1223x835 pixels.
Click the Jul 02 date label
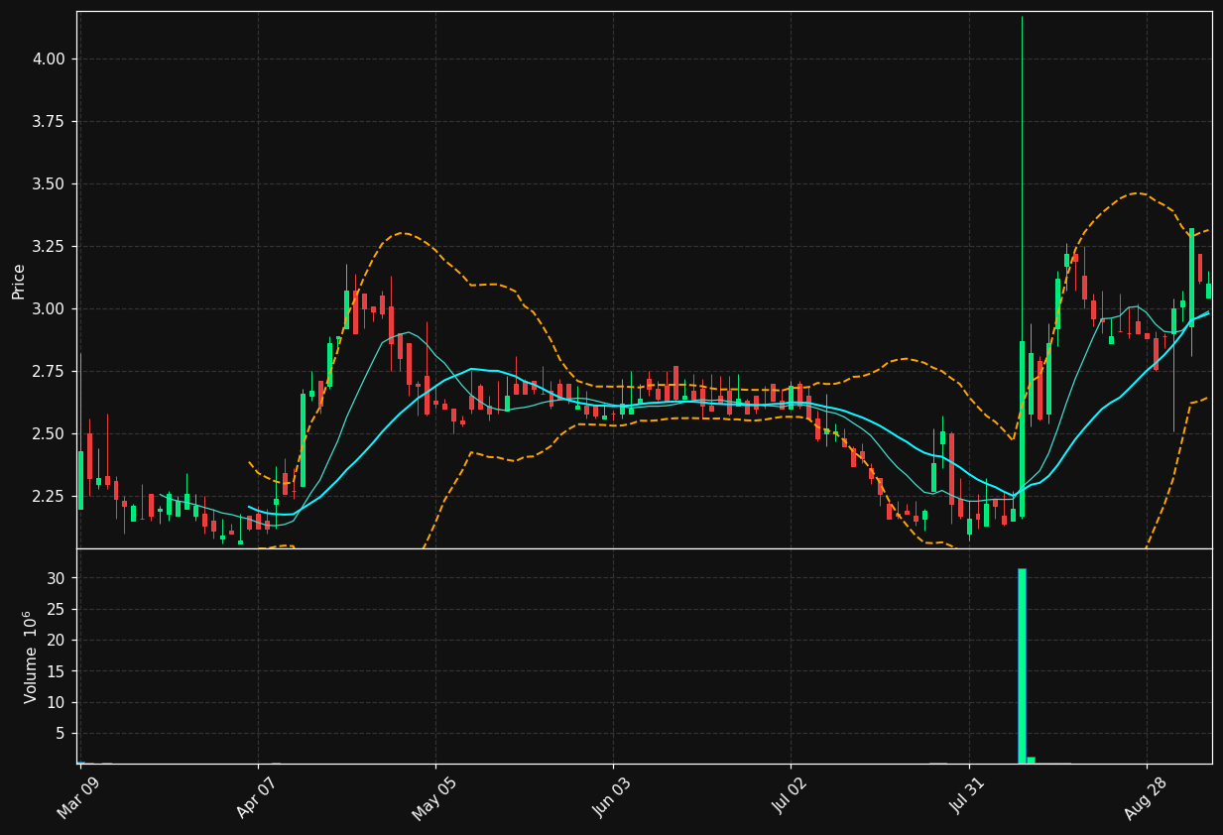click(x=790, y=797)
